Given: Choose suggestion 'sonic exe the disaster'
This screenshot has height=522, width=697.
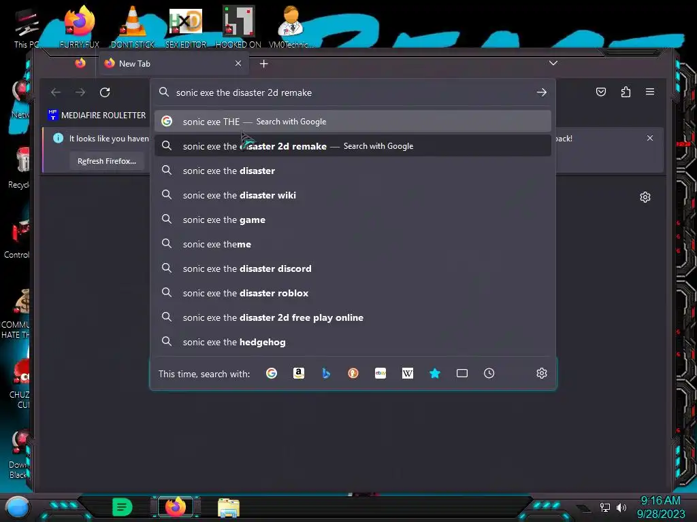Looking at the screenshot, I should (x=353, y=171).
